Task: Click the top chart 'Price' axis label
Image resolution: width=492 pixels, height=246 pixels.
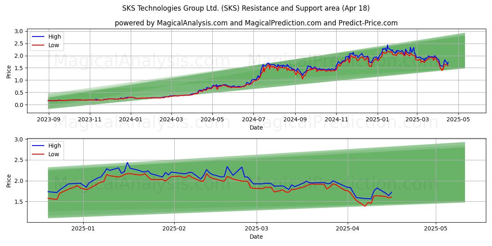Action: click(x=9, y=71)
